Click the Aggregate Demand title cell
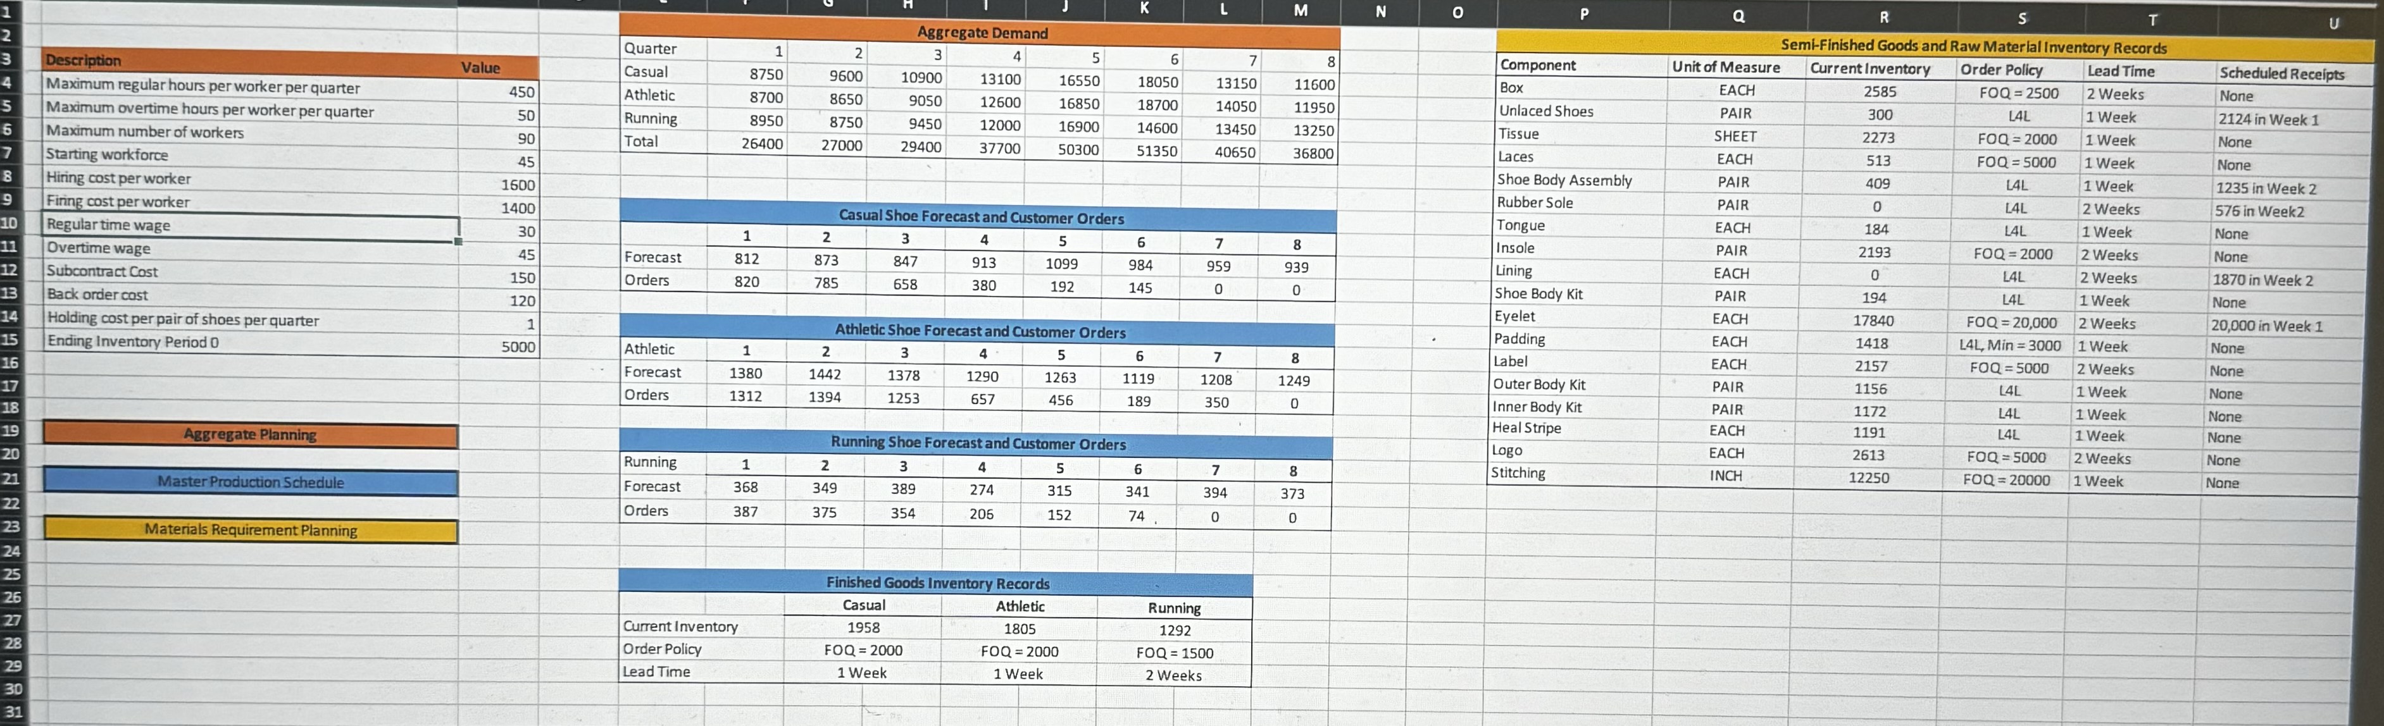The height and width of the screenshot is (726, 2384). pyautogui.click(x=981, y=32)
